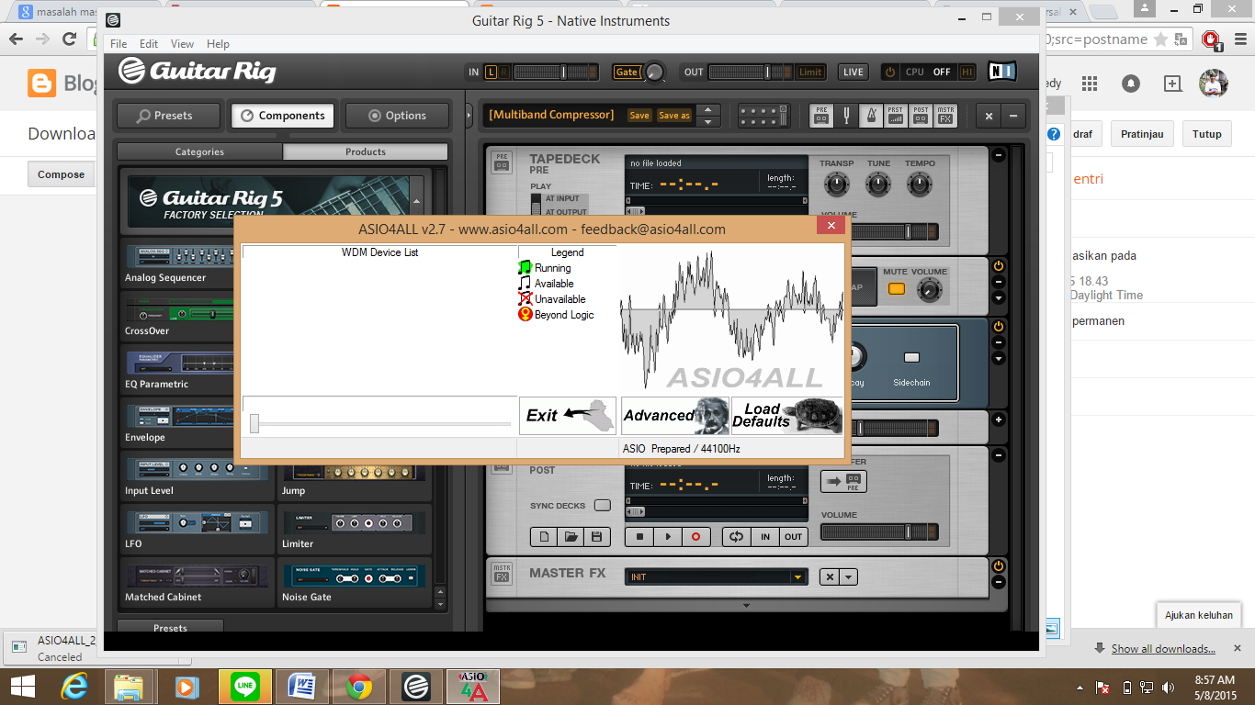The width and height of the screenshot is (1255, 705).
Task: Collapse all rack modules with minus icon
Action: point(1014,116)
